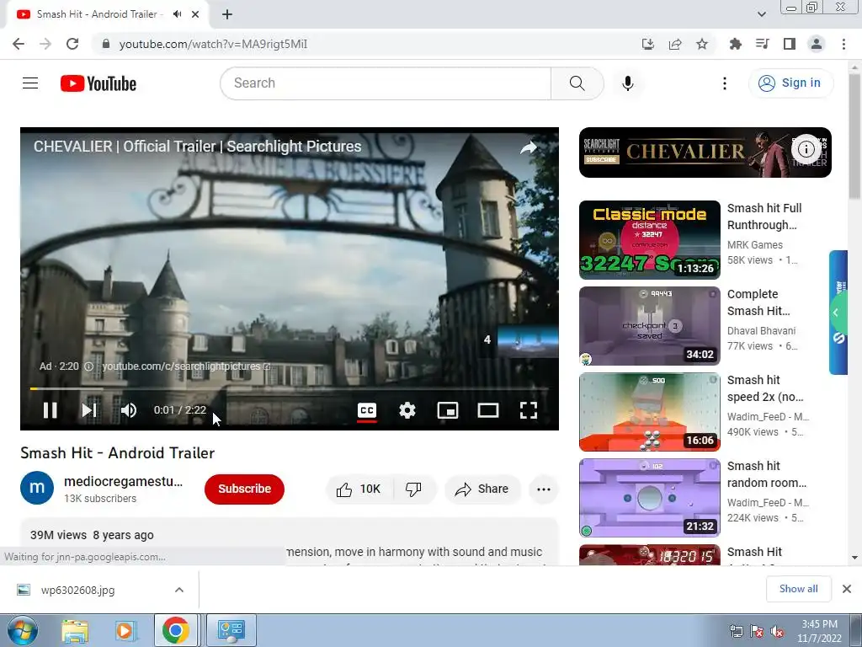Reload the YouTube page

[72, 44]
